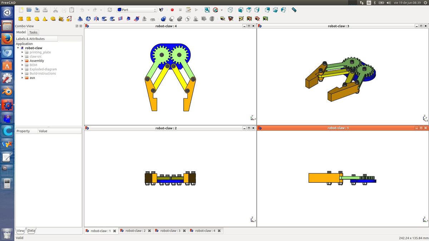
Task: Create a Box primitive solid
Action: click(21, 19)
